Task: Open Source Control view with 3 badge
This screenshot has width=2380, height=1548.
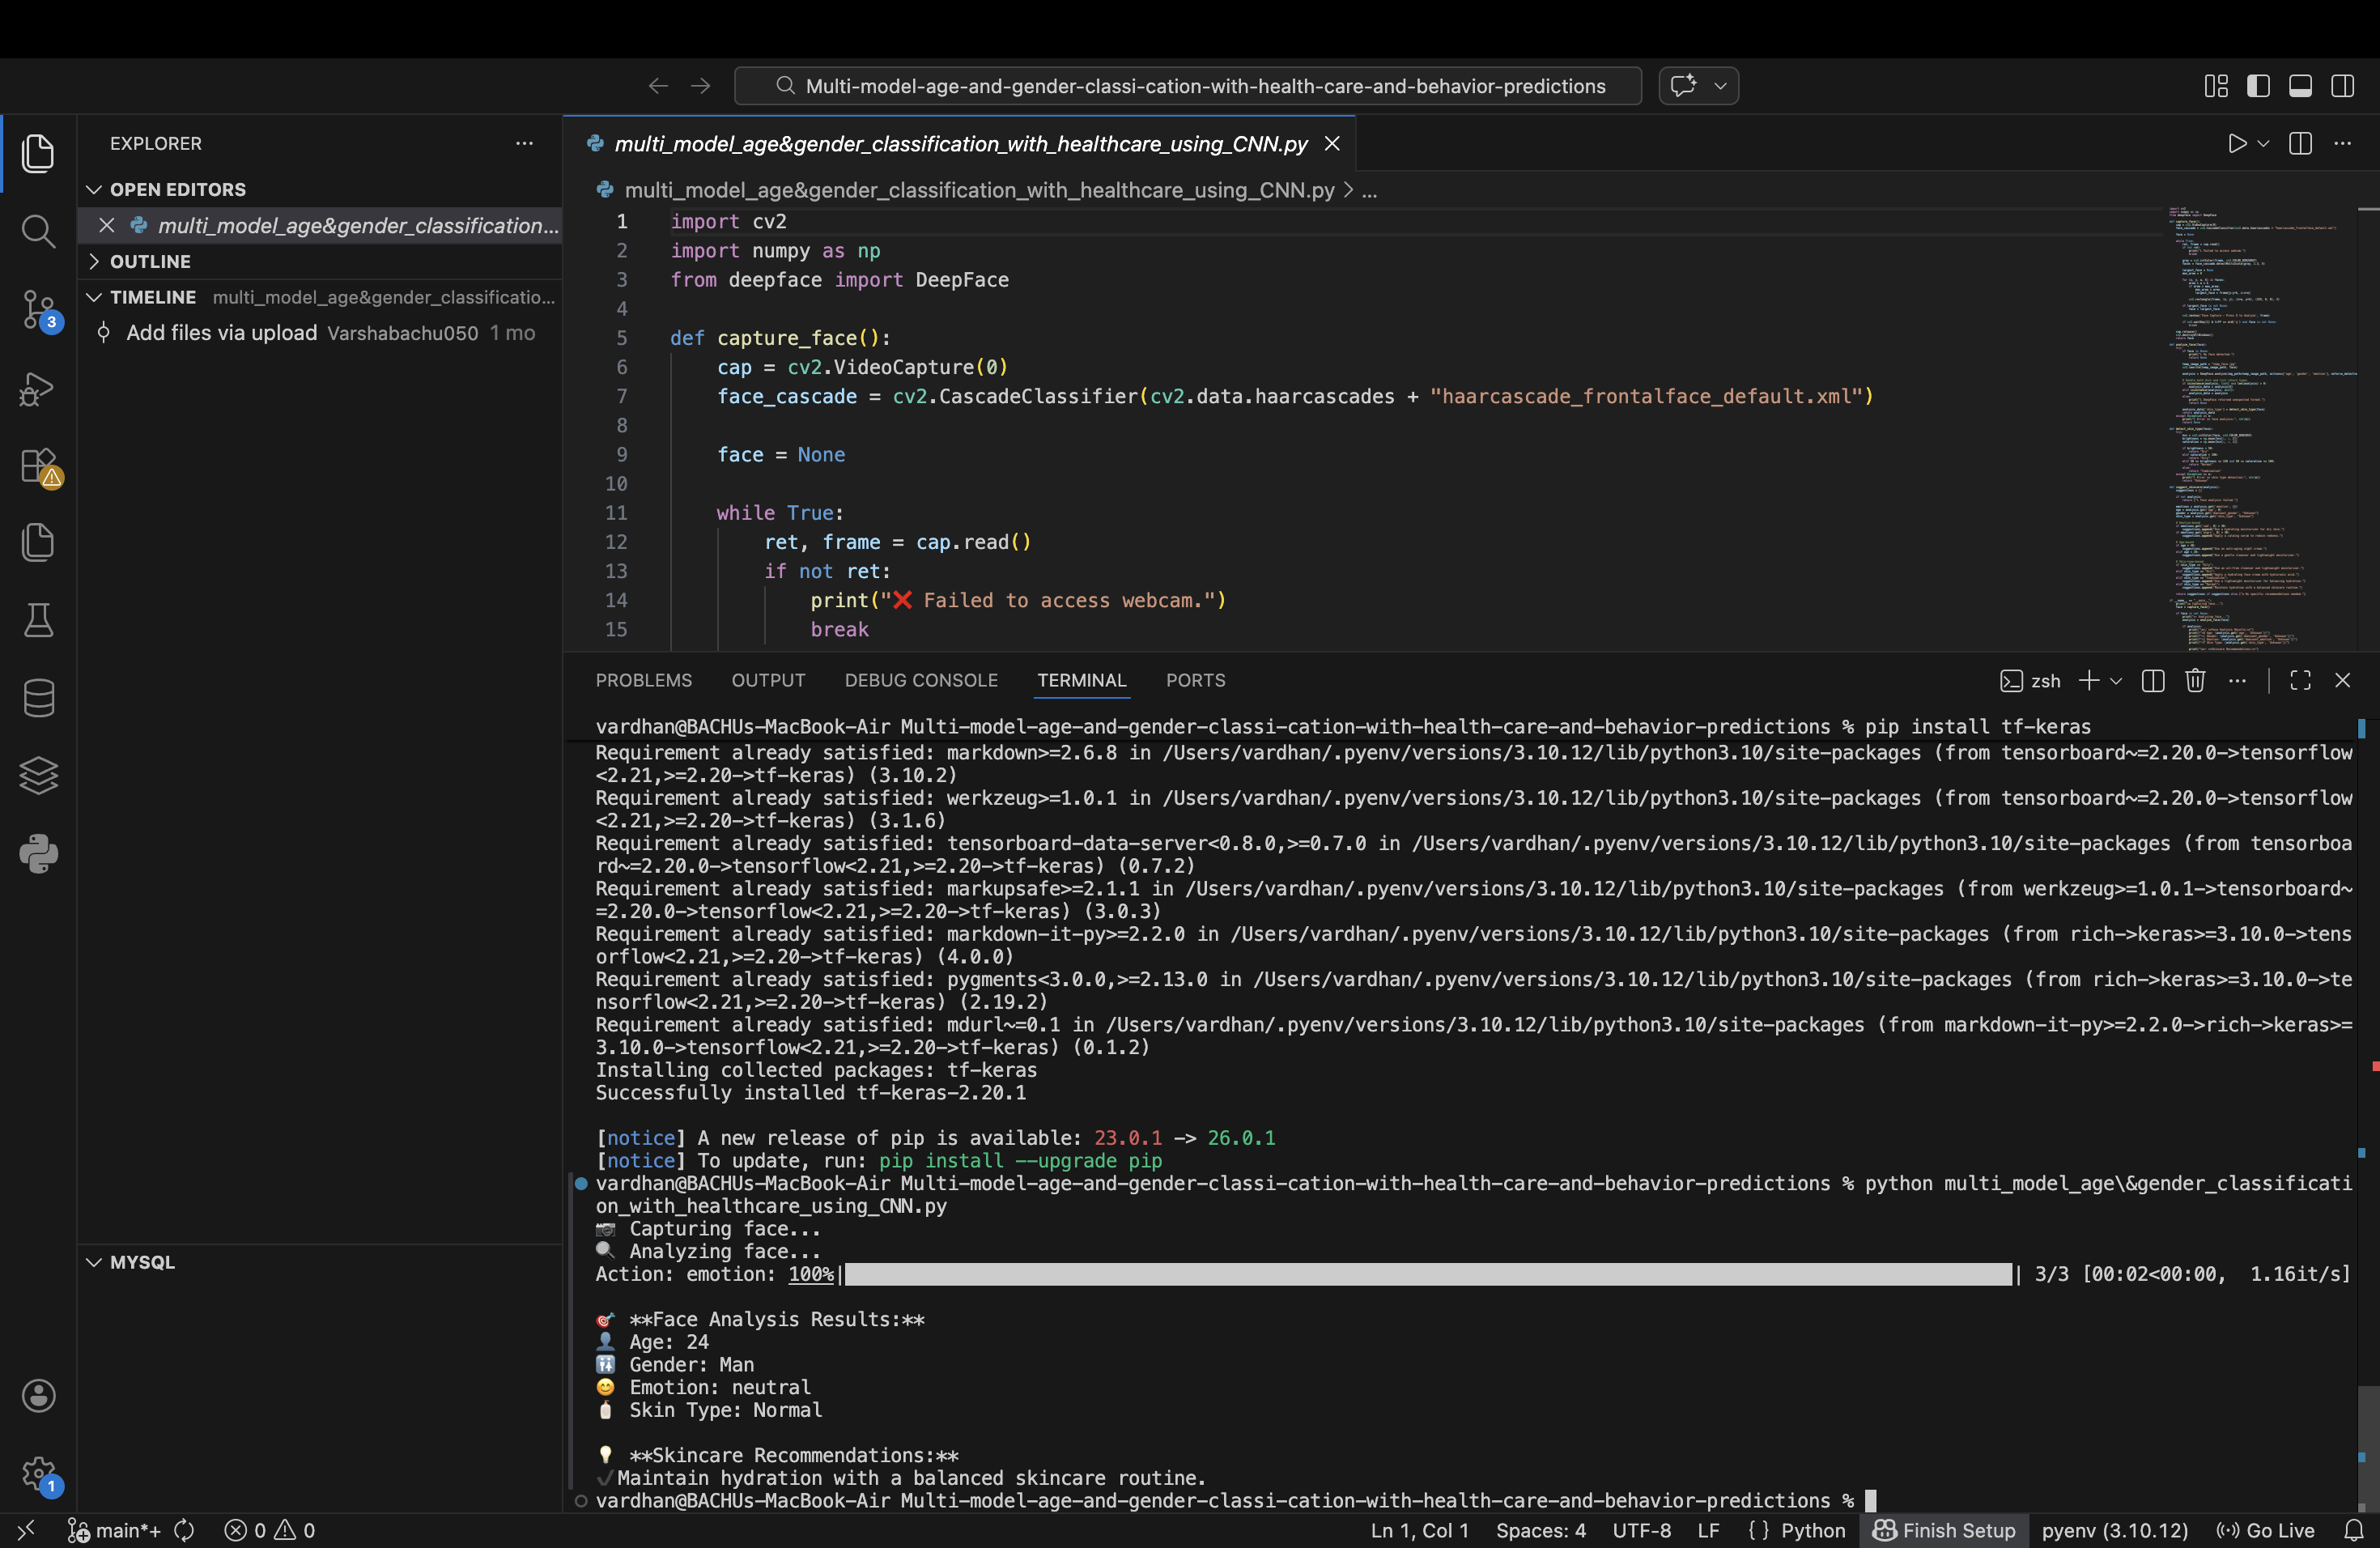Action: coord(38,309)
